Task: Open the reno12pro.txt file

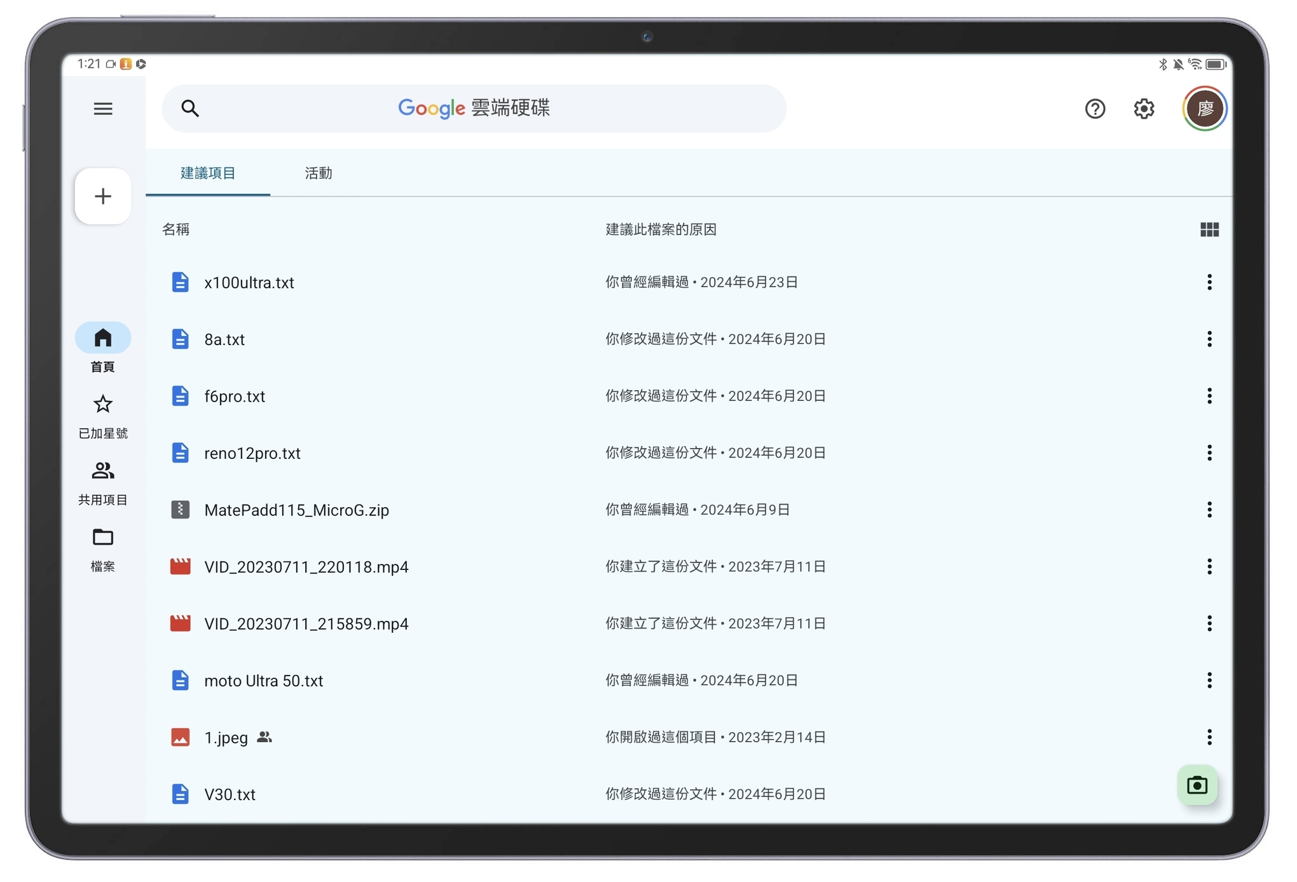Action: (x=252, y=453)
